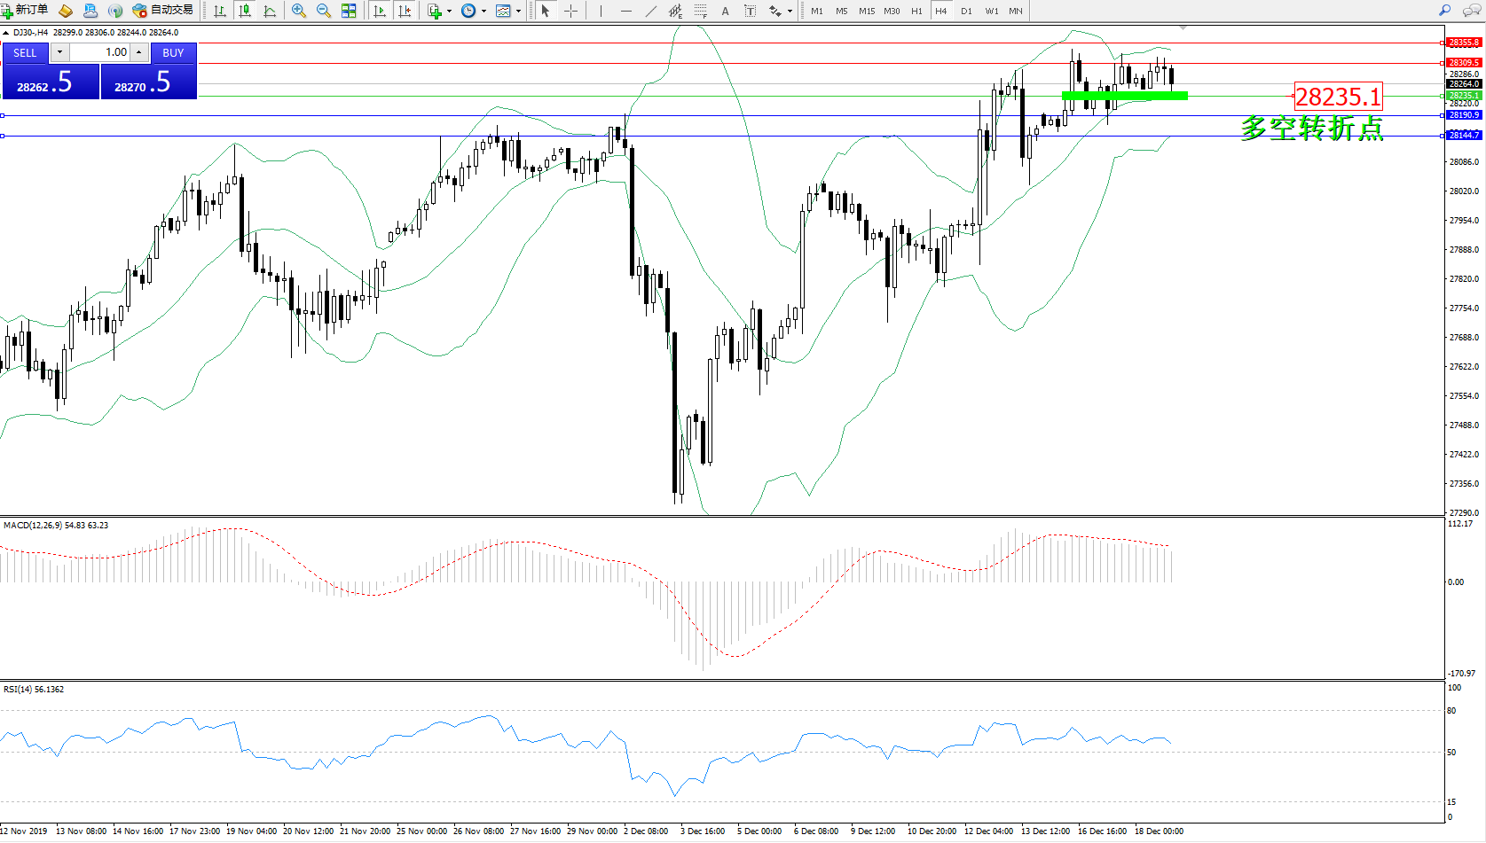Expand the periods clock dropdown arrow

[484, 12]
